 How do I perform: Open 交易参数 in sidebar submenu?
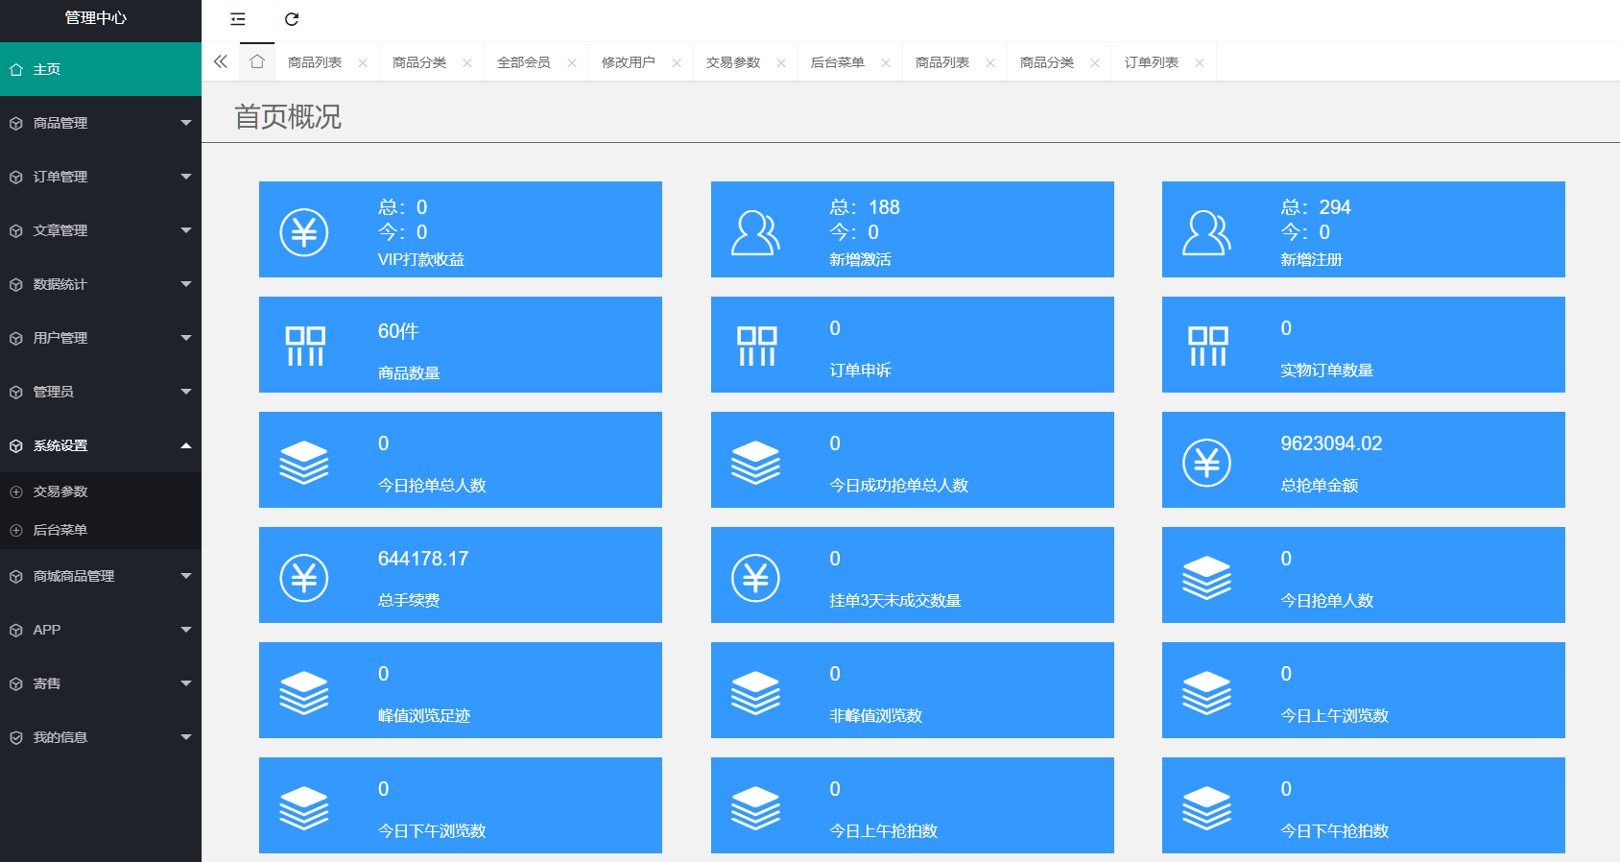pos(60,491)
